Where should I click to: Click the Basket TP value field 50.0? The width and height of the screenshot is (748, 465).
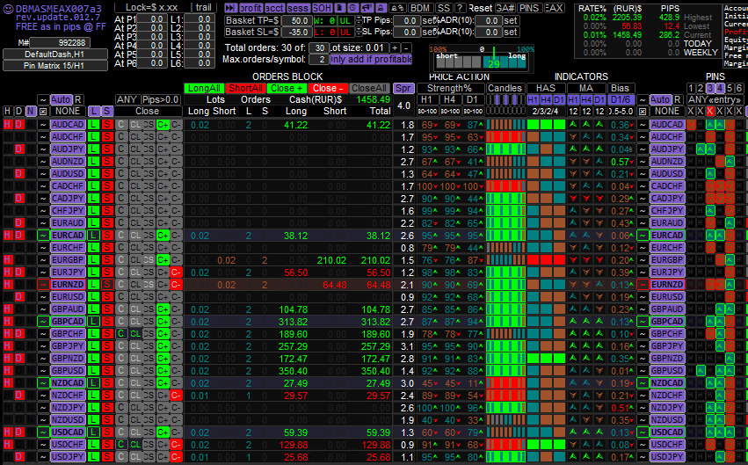[x=297, y=20]
